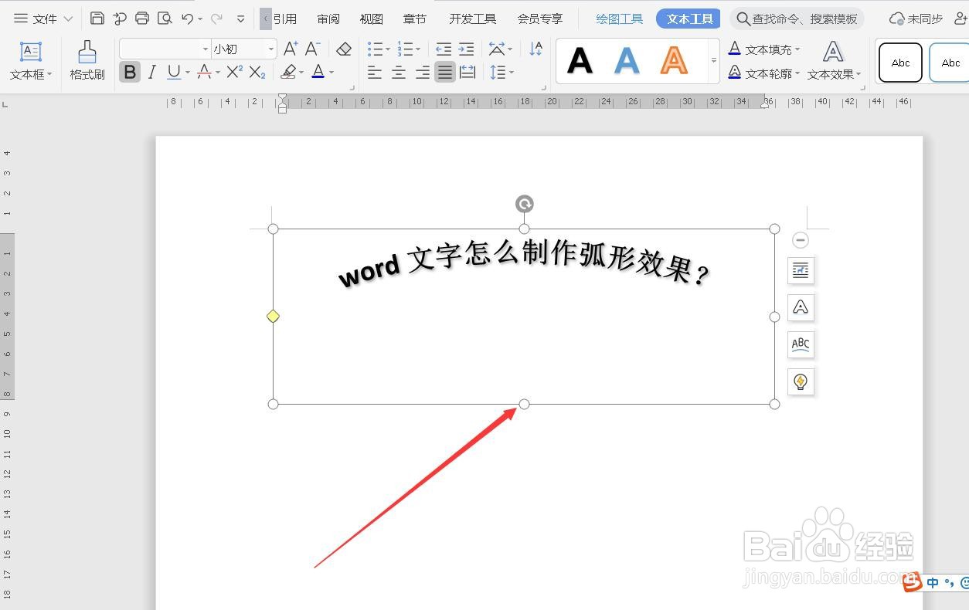Click the Undo icon
969x610 pixels.
185,17
